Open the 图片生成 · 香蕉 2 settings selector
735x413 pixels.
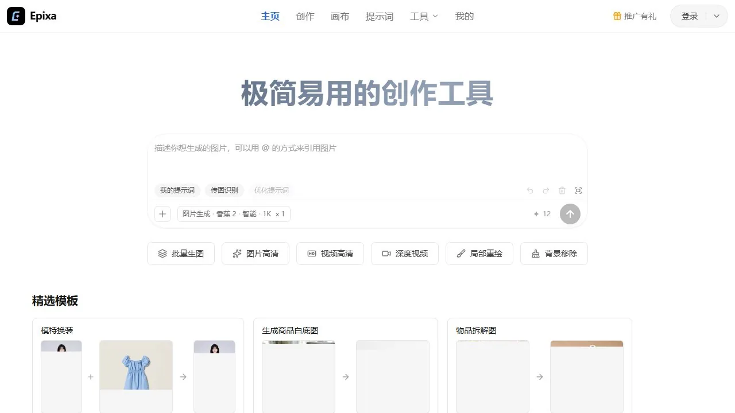(234, 214)
